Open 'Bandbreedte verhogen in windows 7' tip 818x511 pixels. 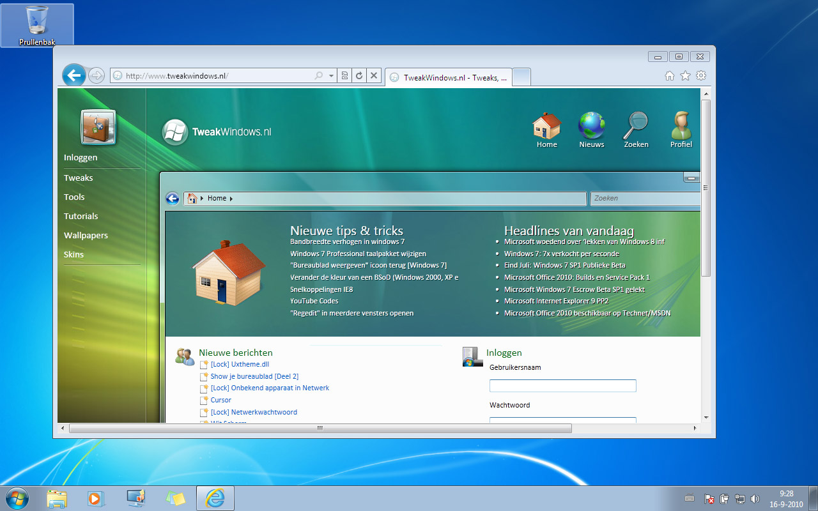348,242
